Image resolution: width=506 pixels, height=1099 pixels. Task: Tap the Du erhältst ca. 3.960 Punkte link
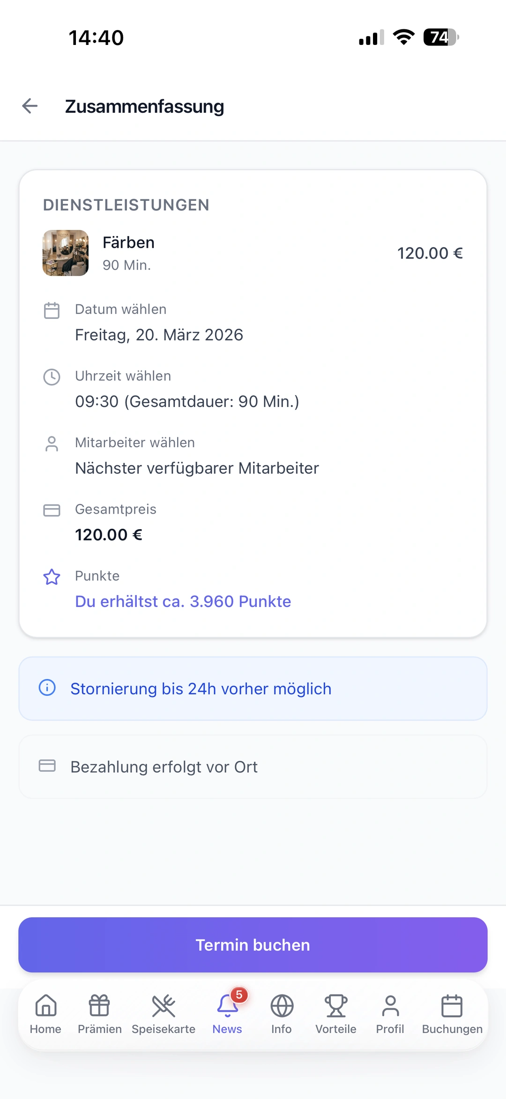tap(183, 601)
